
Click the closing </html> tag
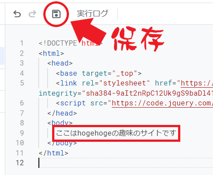click(53, 153)
